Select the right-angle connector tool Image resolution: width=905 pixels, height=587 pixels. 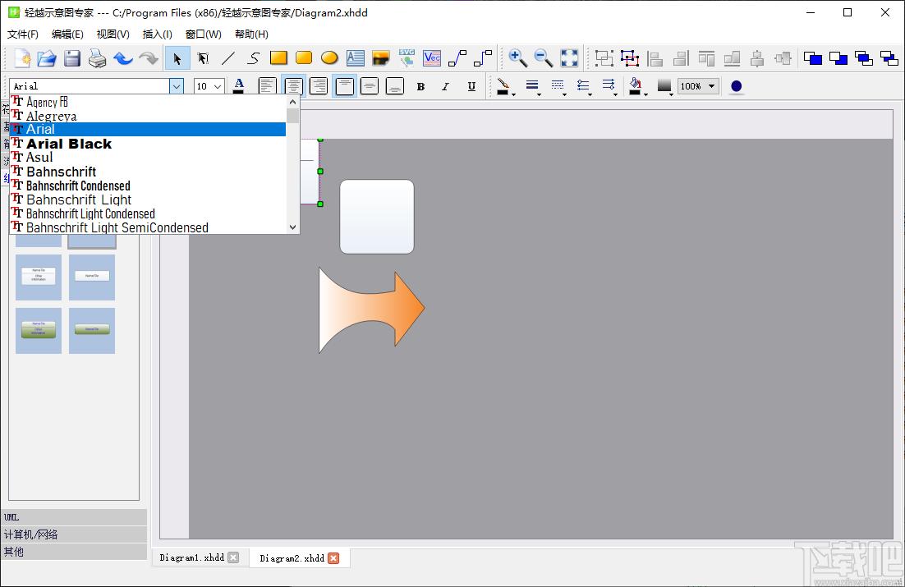pos(483,58)
